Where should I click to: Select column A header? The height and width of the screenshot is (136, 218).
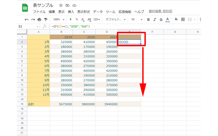point(38,32)
